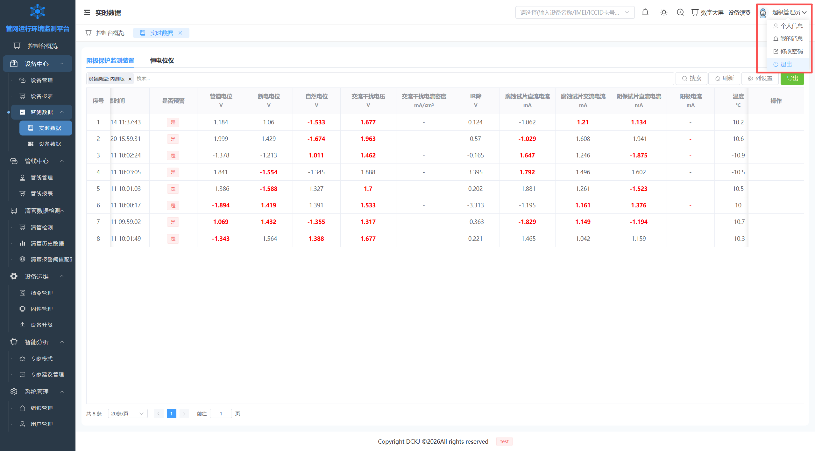Open 清管历史数据 in the sidebar
The width and height of the screenshot is (815, 451).
(x=41, y=243)
